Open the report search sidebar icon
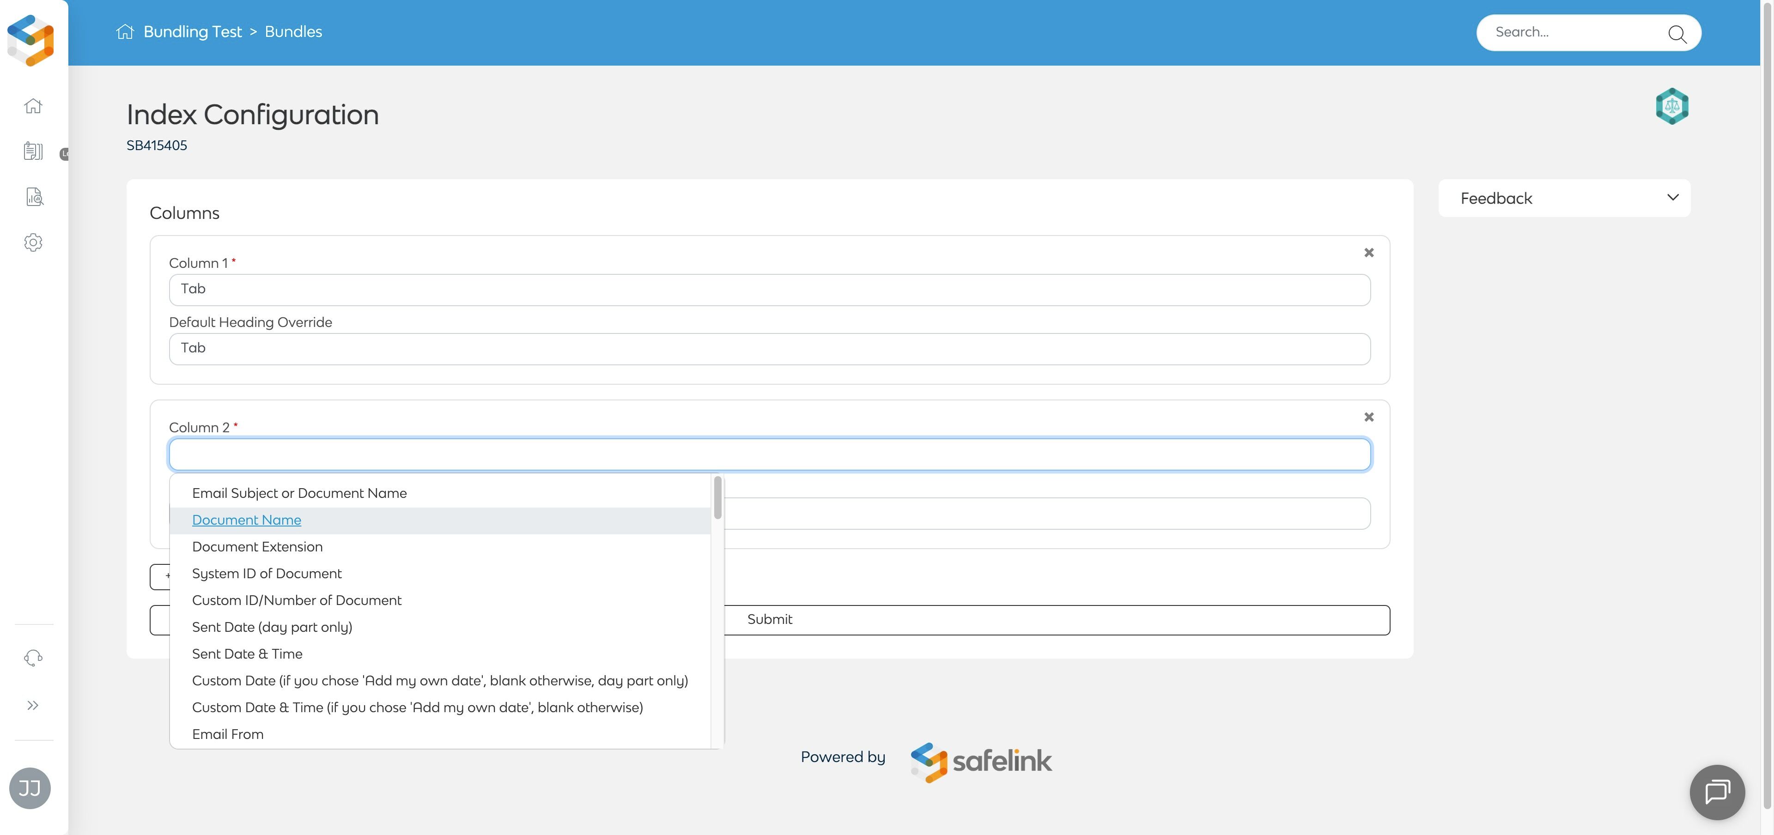The height and width of the screenshot is (835, 1774). [34, 197]
